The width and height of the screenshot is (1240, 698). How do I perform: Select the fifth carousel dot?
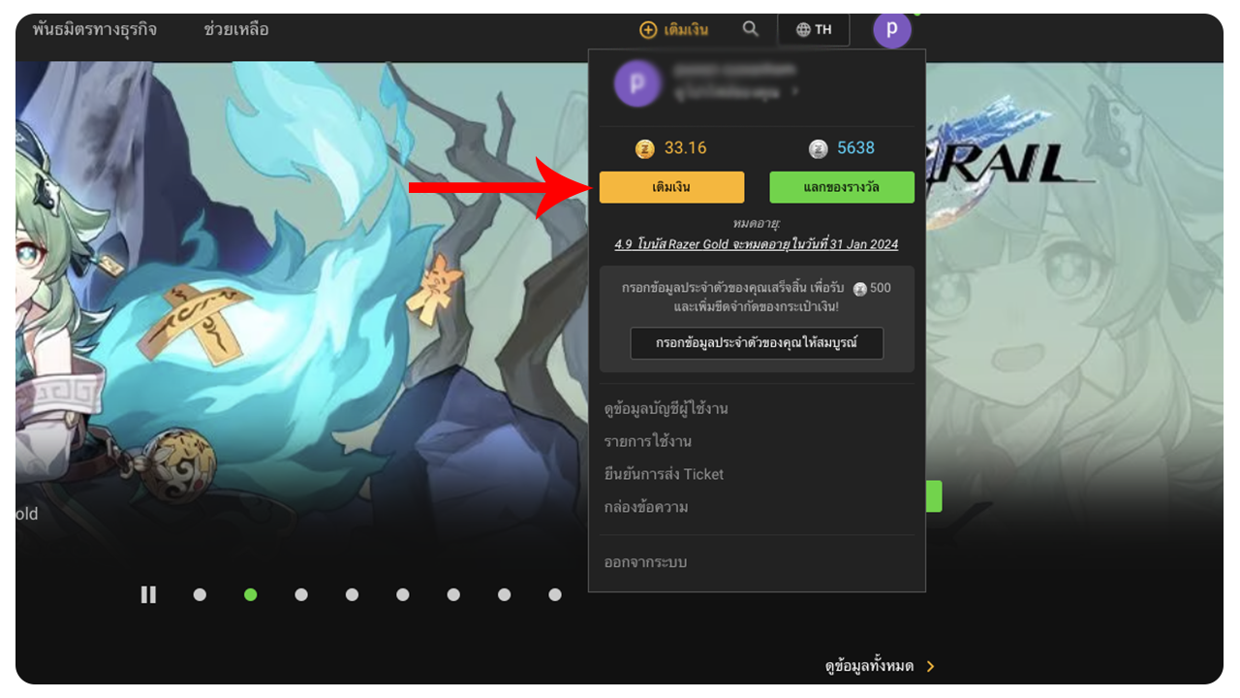pyautogui.click(x=403, y=594)
